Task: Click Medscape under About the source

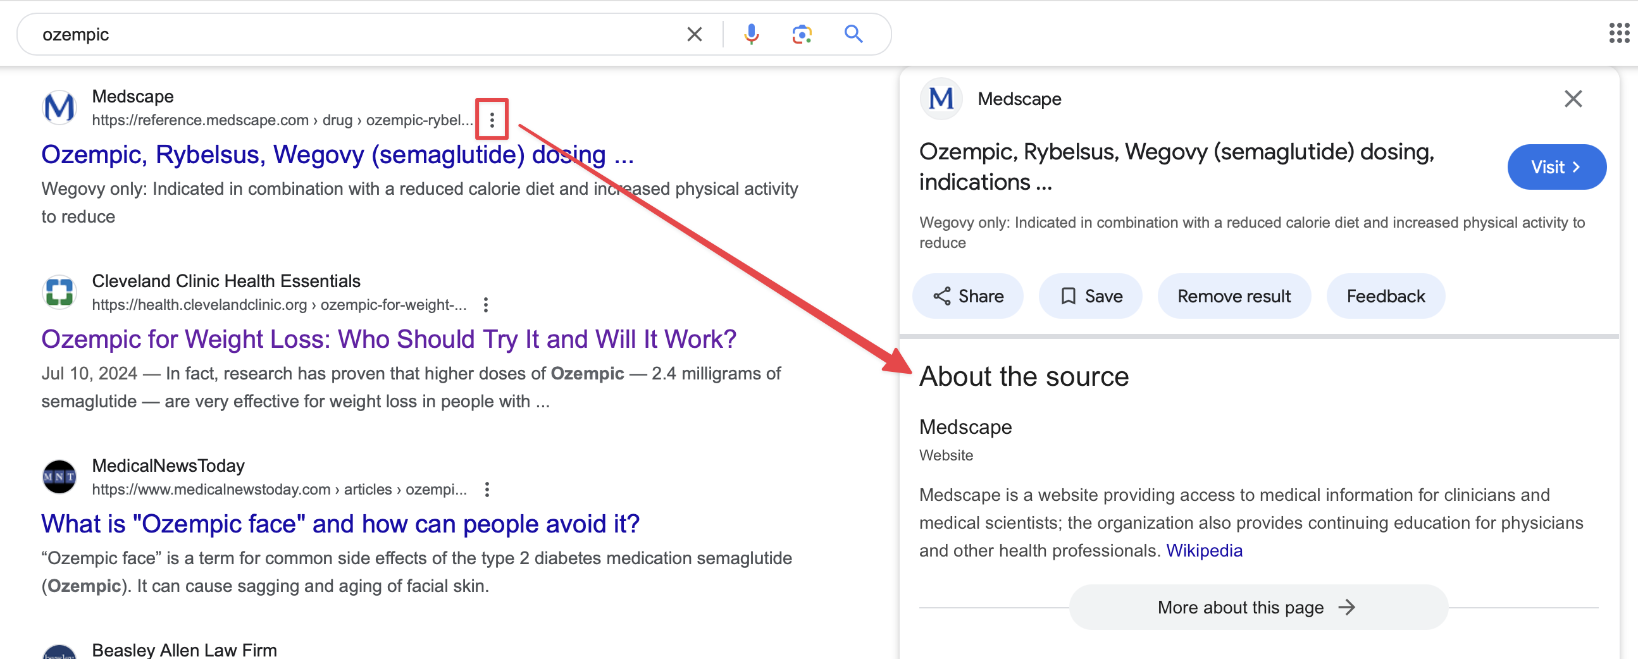Action: click(965, 427)
